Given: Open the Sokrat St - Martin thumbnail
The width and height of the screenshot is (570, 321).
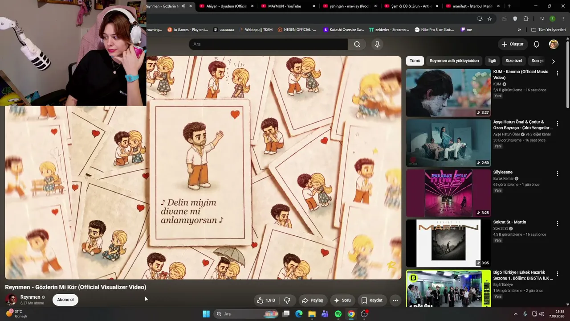Looking at the screenshot, I should [448, 243].
